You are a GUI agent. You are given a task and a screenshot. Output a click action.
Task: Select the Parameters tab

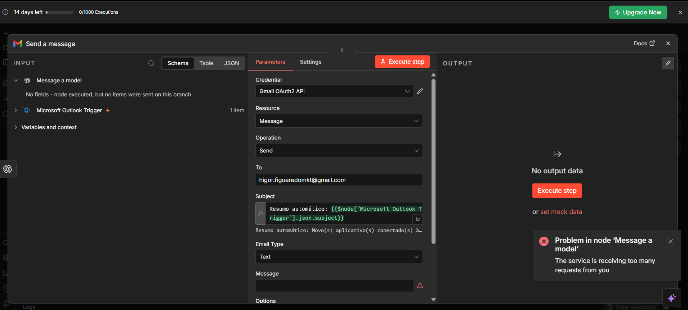[x=271, y=62]
